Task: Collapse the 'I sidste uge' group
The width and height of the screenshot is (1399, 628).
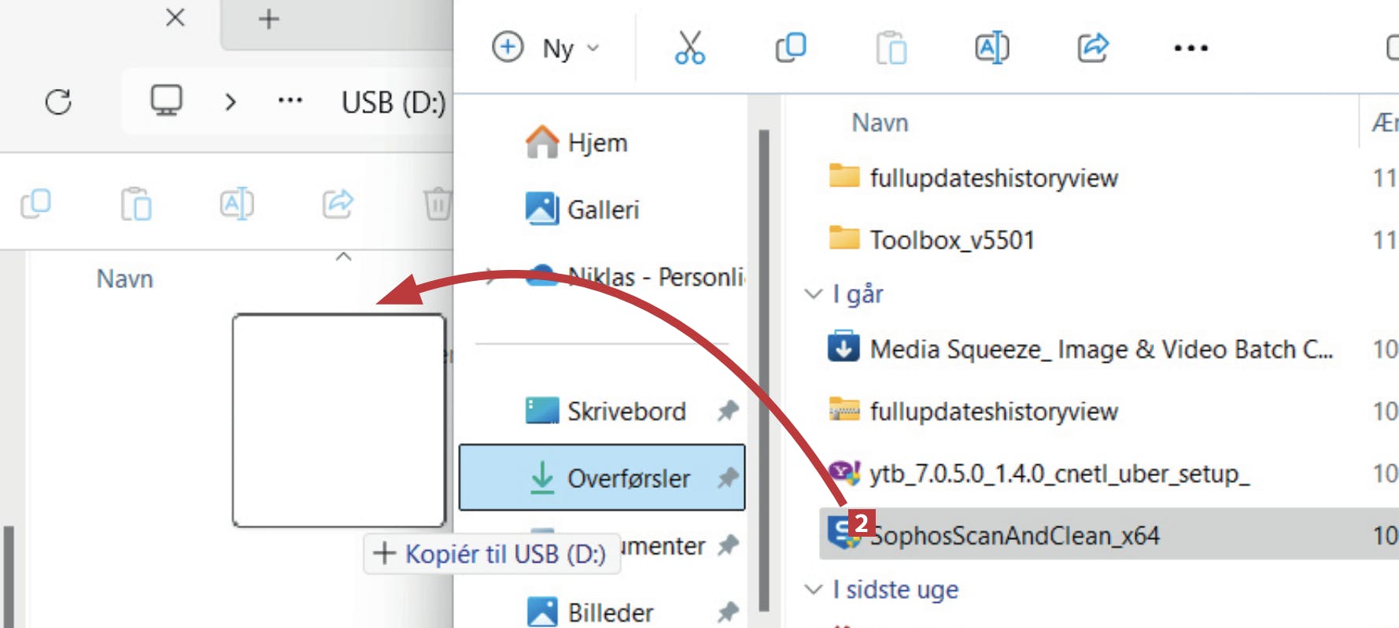Action: click(813, 589)
